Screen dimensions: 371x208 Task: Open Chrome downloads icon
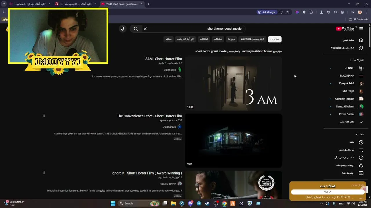(321, 12)
